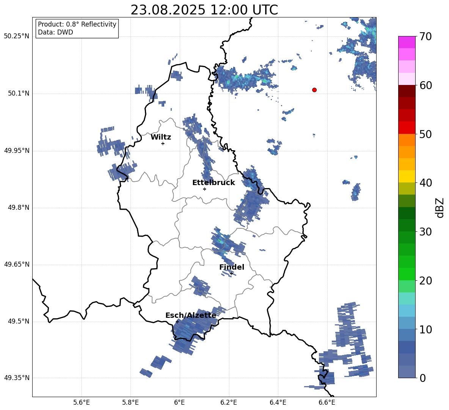The height and width of the screenshot is (410, 449).
Task: Click the 50 value on colorbar
Action: pyautogui.click(x=425, y=134)
